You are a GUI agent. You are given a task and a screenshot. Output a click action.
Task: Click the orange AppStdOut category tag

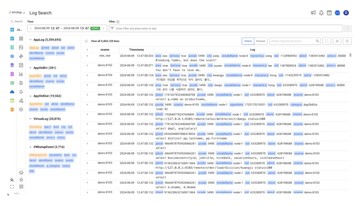[36, 104]
